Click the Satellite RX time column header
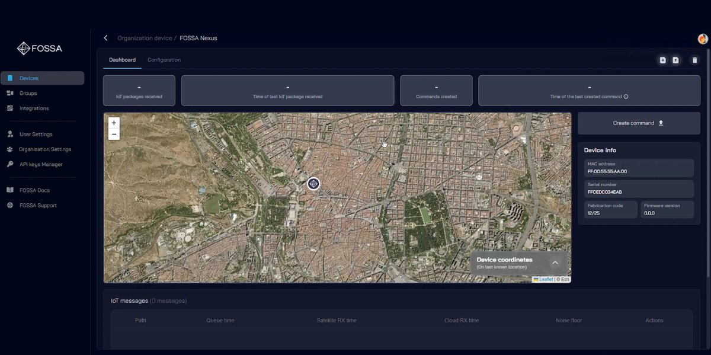This screenshot has width=711, height=355. click(337, 321)
